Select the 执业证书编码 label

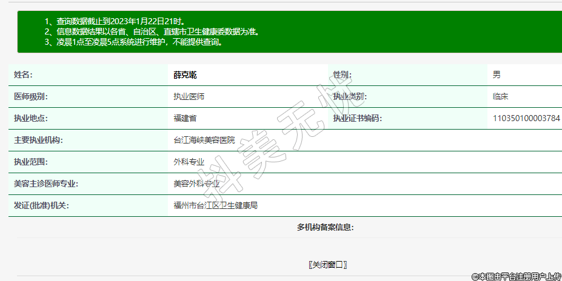[358, 119]
